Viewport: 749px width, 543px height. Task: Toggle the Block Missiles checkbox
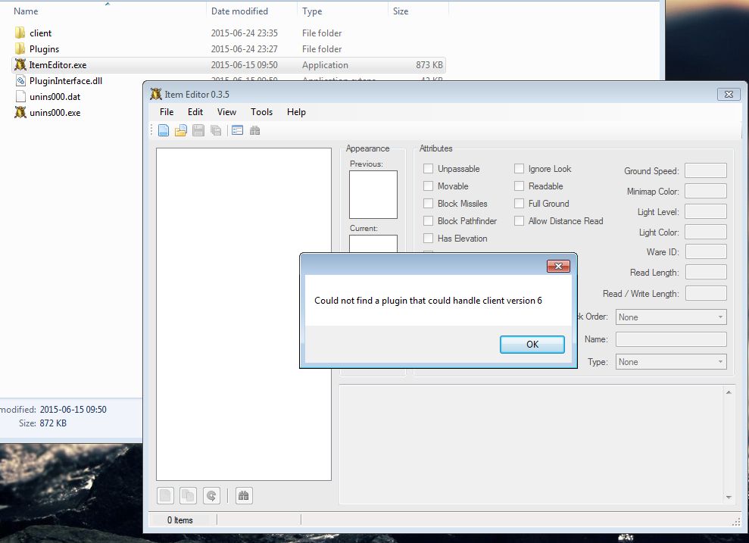[429, 204]
